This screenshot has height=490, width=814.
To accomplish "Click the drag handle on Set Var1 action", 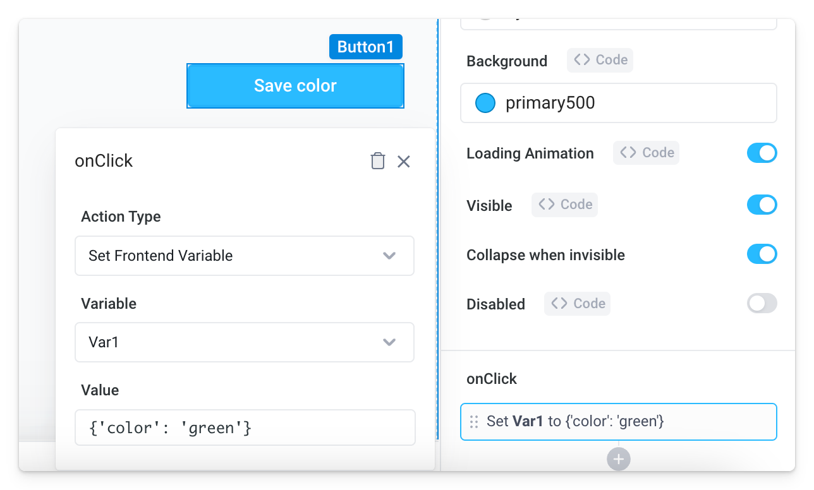I will coord(474,421).
